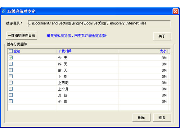Close the IE缓存清理专家 window
This screenshot has height=135, width=180.
click(175, 12)
